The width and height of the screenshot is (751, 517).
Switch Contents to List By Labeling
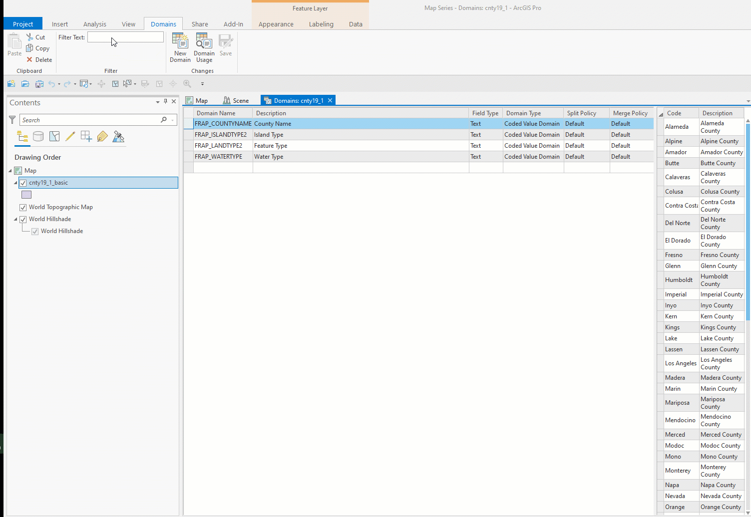tap(102, 137)
